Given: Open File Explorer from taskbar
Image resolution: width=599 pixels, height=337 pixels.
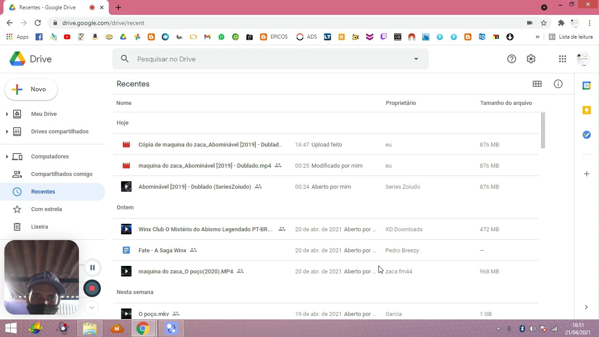Looking at the screenshot, I should click(90, 328).
